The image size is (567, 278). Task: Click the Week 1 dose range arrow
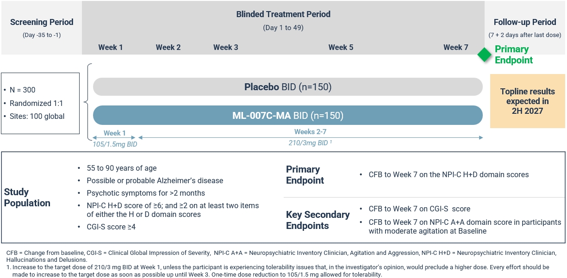114,138
